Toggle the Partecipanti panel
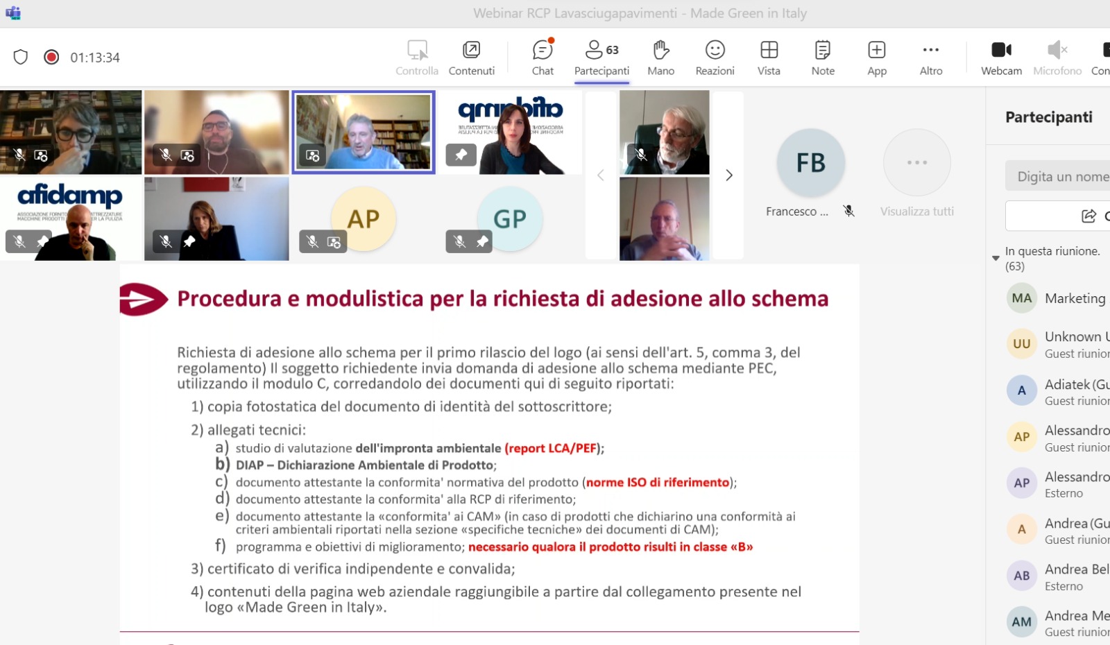This screenshot has height=645, width=1110. tap(601, 58)
